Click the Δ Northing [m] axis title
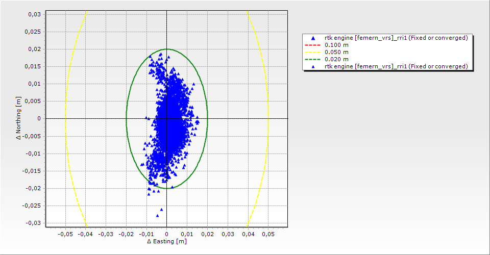The image size is (490, 255). [x=19, y=118]
